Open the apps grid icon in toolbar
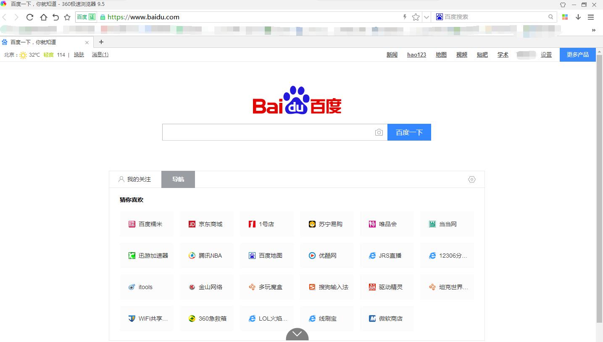The image size is (603, 342). point(565,17)
